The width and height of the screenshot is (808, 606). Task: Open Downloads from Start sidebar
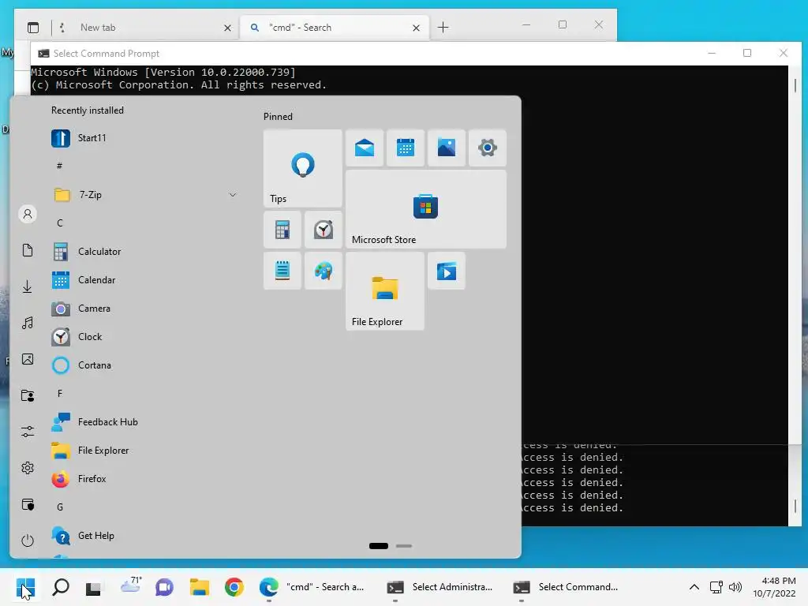pos(28,286)
